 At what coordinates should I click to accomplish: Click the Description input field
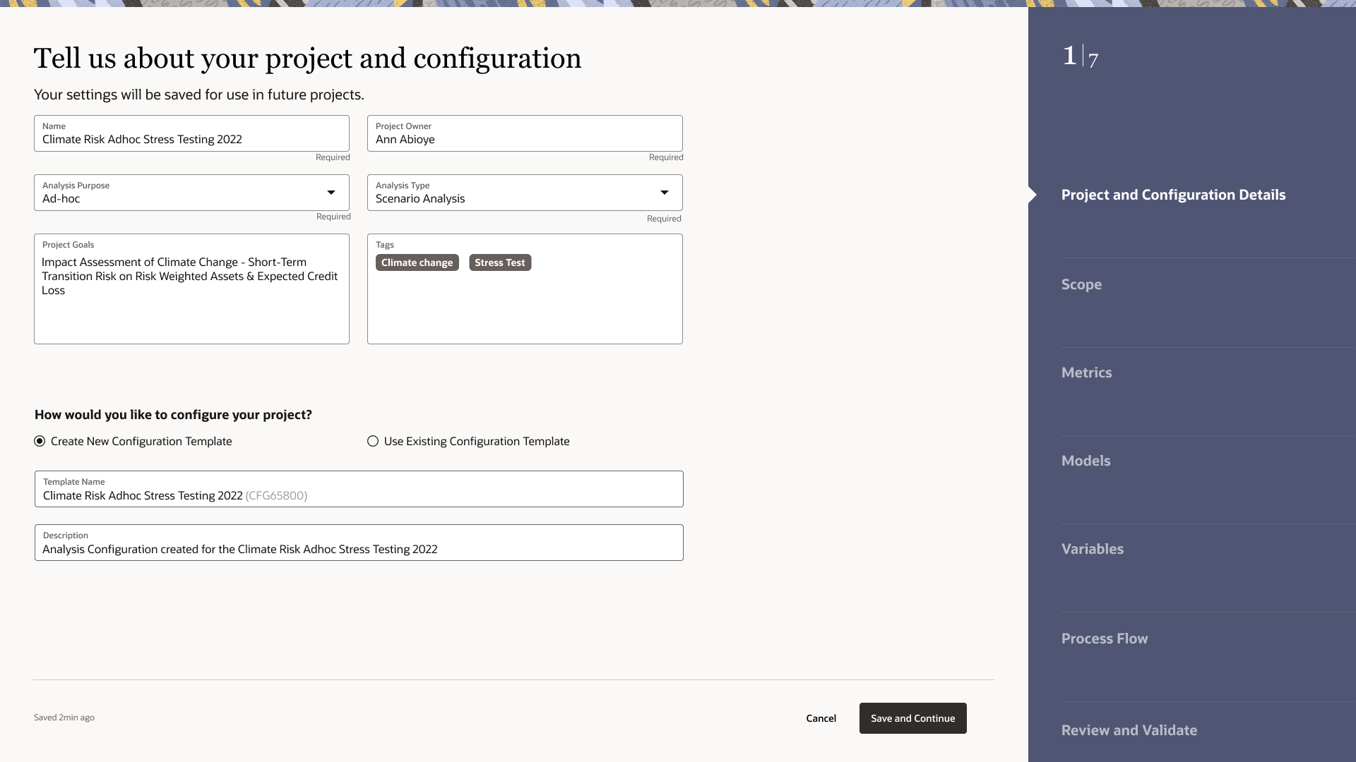point(359,543)
